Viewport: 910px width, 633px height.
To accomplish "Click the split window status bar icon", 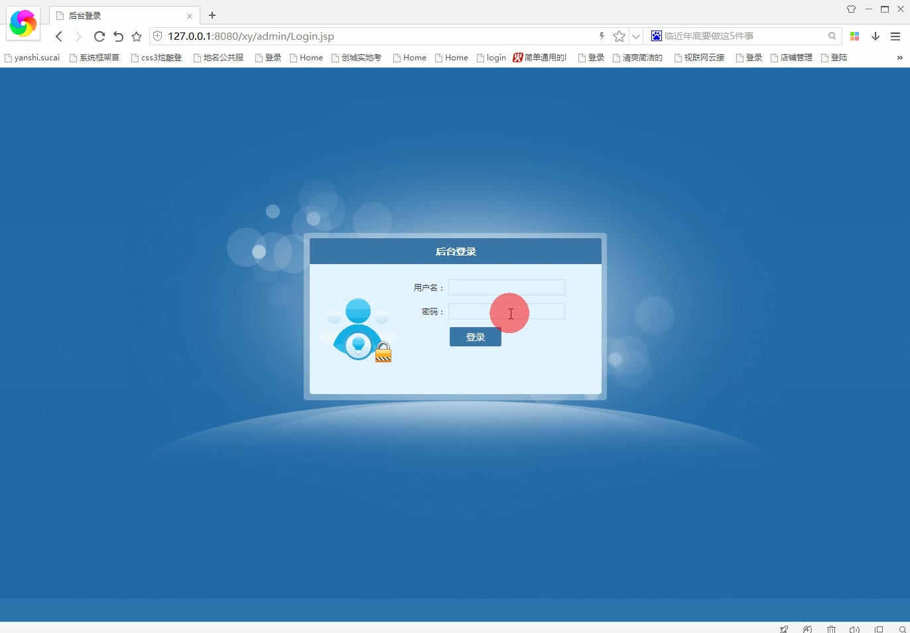I will (x=879, y=629).
